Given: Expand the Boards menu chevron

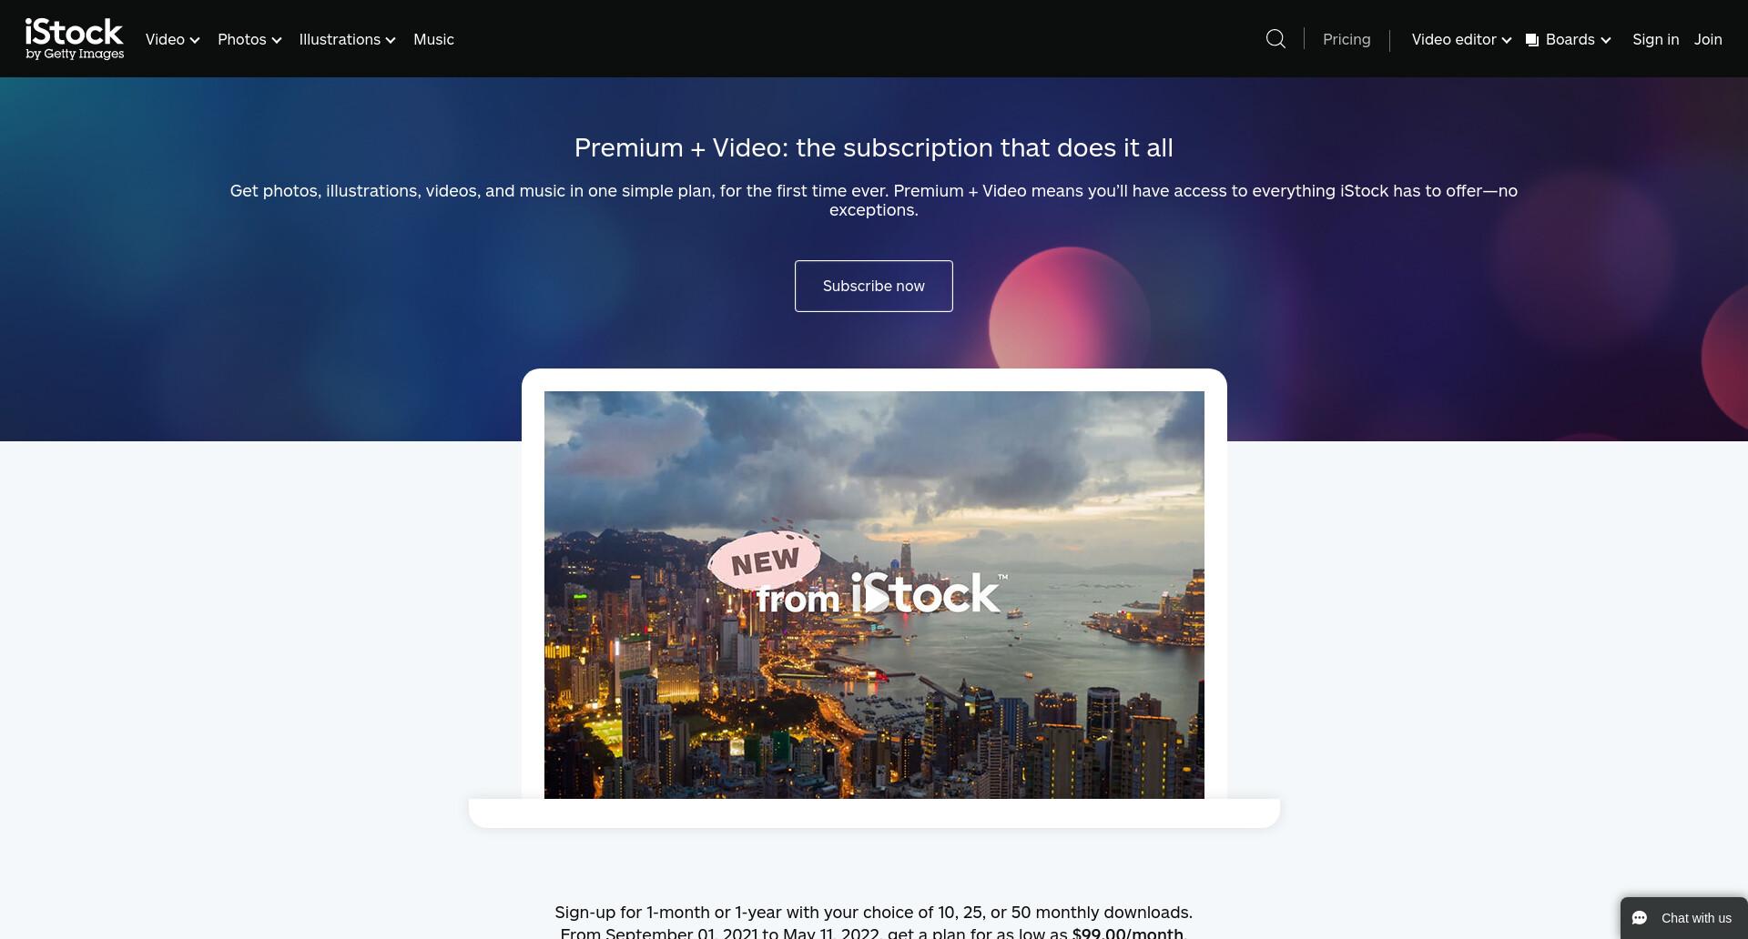Looking at the screenshot, I should 1606,40.
